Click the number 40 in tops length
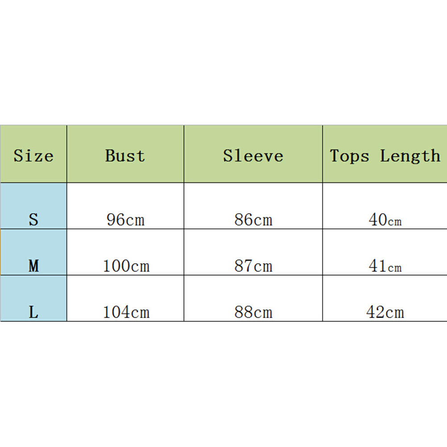The width and height of the screenshot is (447, 447). click(x=377, y=220)
